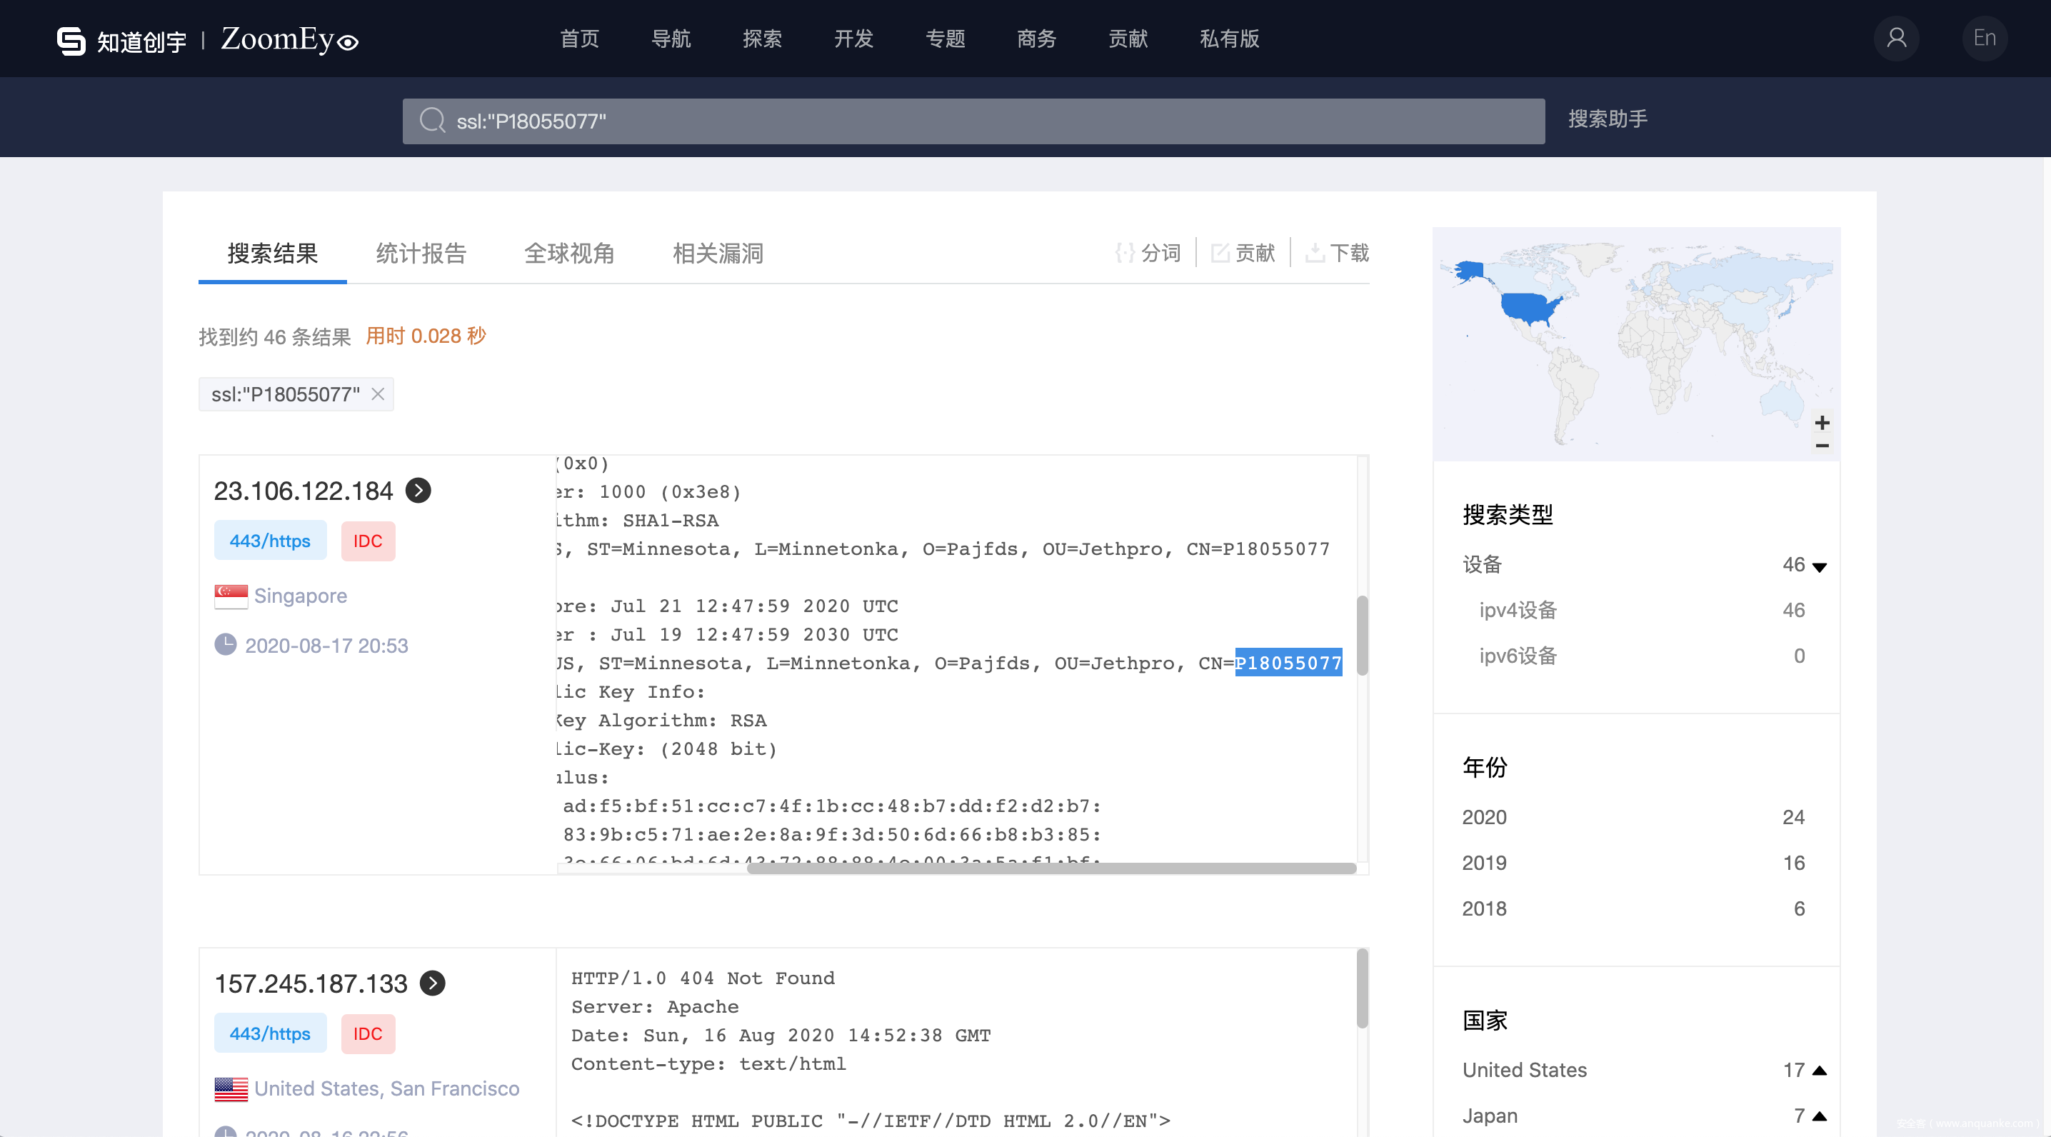This screenshot has height=1137, width=2051.
Task: Click the 分词 tokenizer icon
Action: click(x=1124, y=254)
